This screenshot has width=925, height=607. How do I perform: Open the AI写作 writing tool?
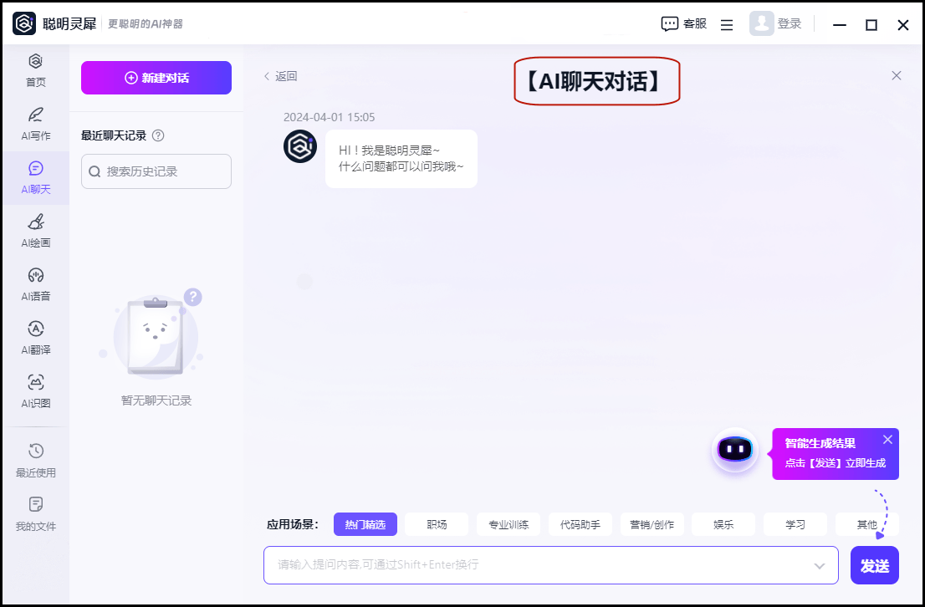(35, 124)
